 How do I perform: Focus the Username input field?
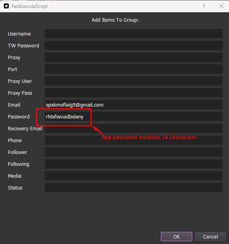click(133, 34)
